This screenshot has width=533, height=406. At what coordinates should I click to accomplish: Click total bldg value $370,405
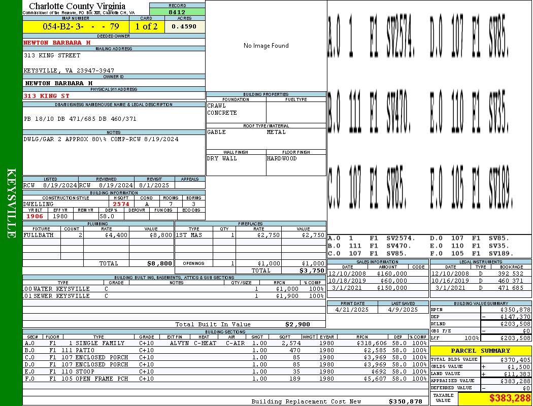[515, 360]
